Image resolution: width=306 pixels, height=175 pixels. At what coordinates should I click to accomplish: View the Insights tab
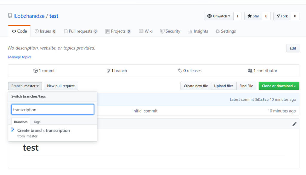click(198, 31)
